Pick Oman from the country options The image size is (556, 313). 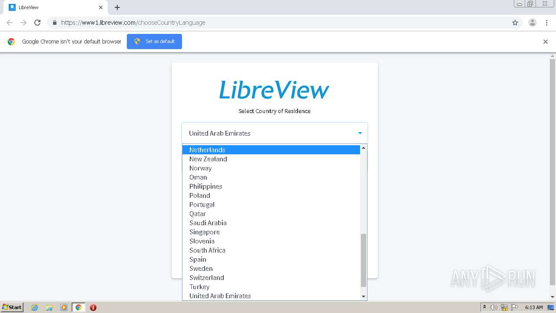[x=271, y=177]
